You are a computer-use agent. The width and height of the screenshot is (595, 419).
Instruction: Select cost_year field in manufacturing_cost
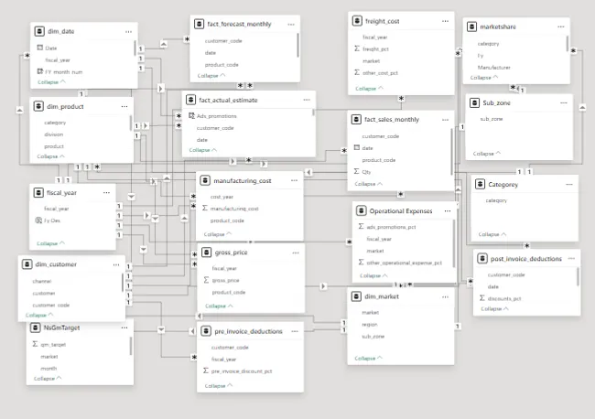pos(222,197)
